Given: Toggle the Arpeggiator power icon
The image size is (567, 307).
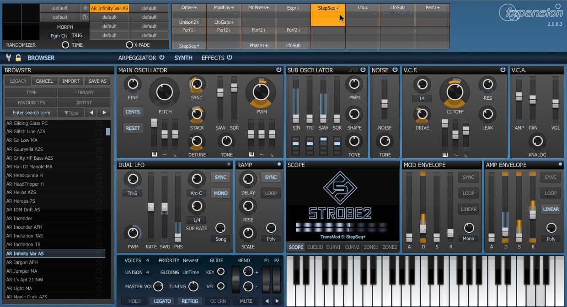Looking at the screenshot, I should click(x=162, y=58).
